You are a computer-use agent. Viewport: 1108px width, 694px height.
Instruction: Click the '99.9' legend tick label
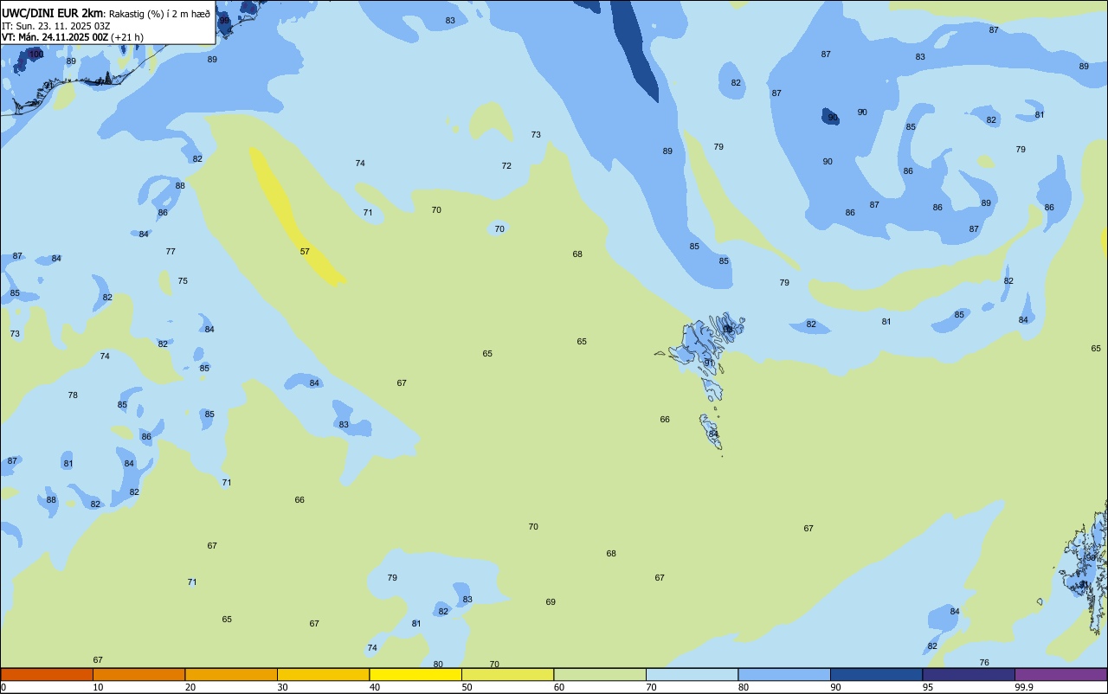(1024, 687)
